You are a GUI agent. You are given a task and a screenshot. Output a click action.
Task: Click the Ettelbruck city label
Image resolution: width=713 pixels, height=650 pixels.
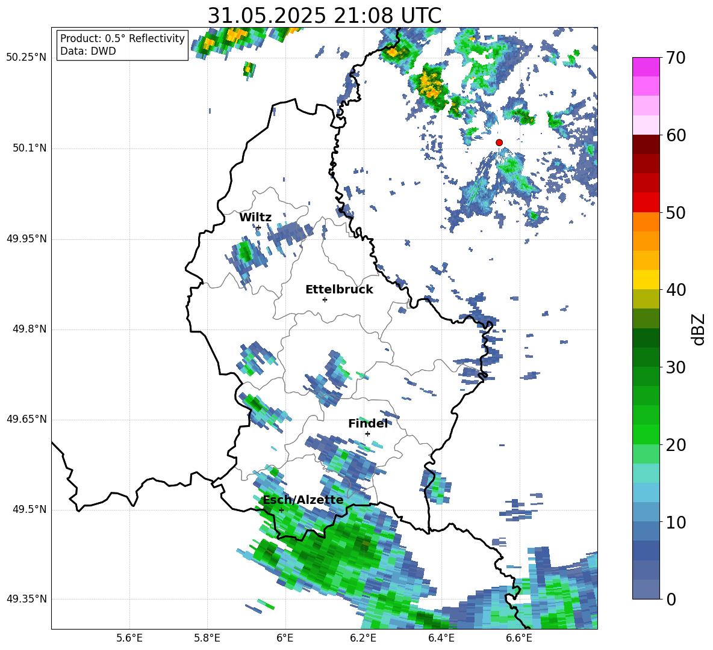click(339, 290)
